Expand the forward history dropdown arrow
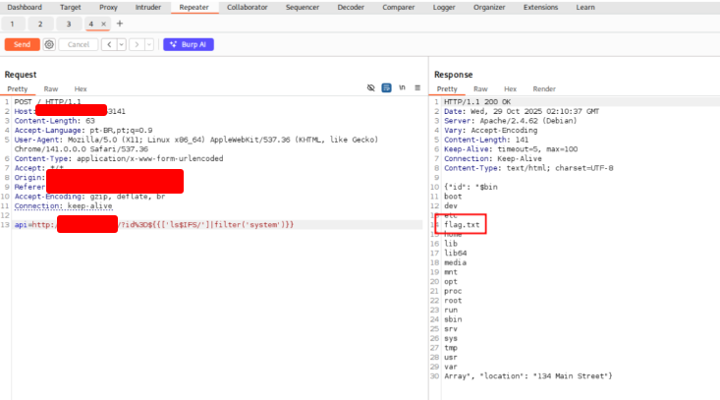Image resolution: width=720 pixels, height=400 pixels. tap(148, 44)
